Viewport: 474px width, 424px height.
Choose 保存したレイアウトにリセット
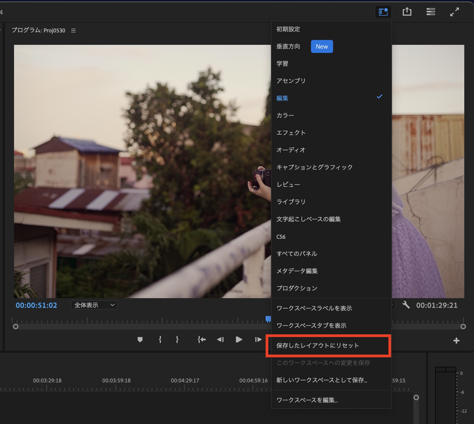(x=318, y=345)
